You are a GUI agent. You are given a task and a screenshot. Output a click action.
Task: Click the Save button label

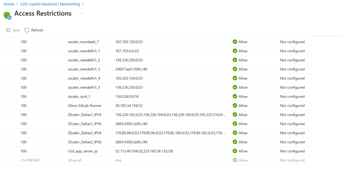click(x=16, y=30)
